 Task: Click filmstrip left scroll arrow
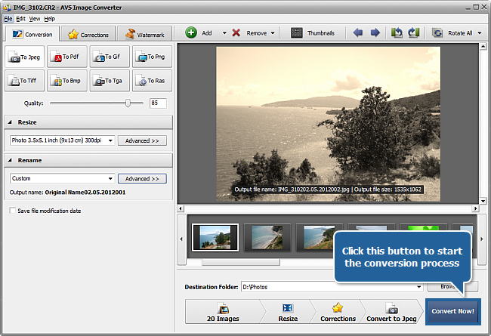tap(181, 239)
